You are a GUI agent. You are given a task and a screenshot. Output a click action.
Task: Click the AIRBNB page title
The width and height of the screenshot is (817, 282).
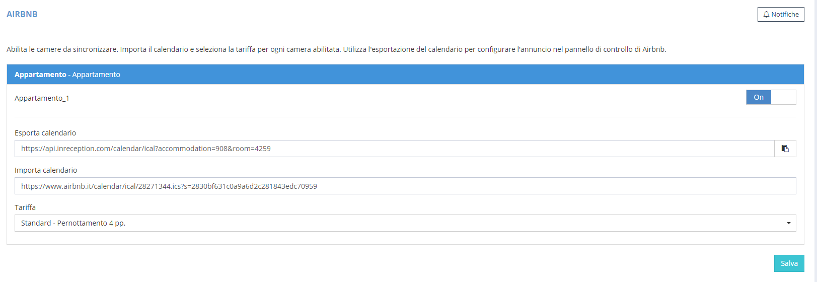click(22, 14)
